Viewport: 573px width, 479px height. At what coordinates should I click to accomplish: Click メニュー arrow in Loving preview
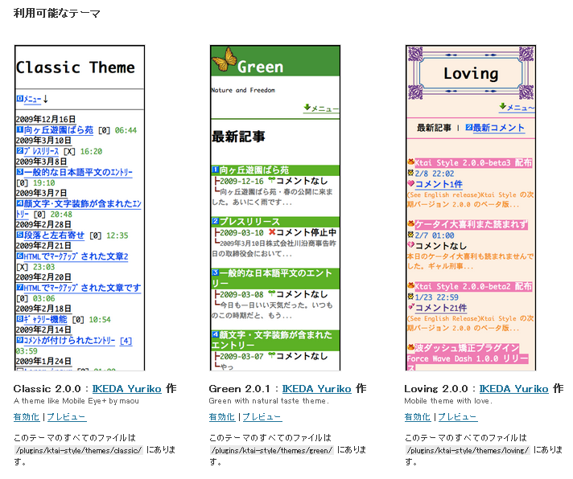tap(516, 107)
